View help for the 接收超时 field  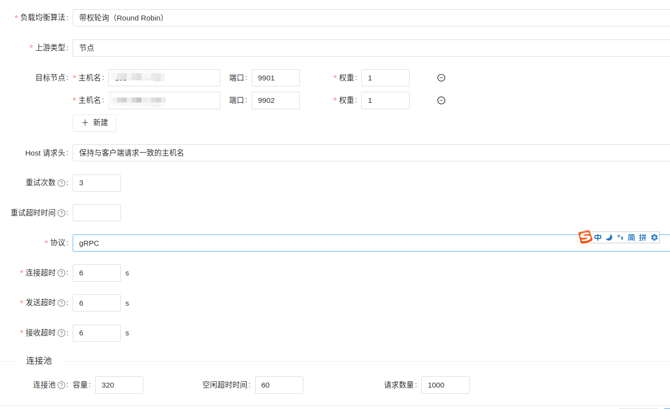click(x=61, y=333)
